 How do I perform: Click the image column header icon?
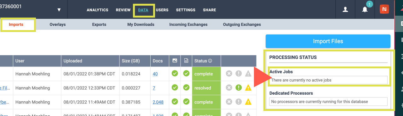point(175,61)
